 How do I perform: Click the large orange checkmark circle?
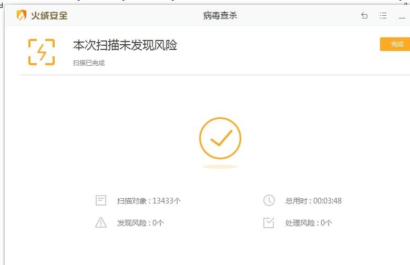click(x=220, y=138)
